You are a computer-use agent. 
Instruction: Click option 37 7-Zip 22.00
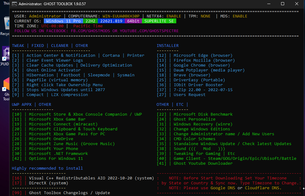(195, 90)
